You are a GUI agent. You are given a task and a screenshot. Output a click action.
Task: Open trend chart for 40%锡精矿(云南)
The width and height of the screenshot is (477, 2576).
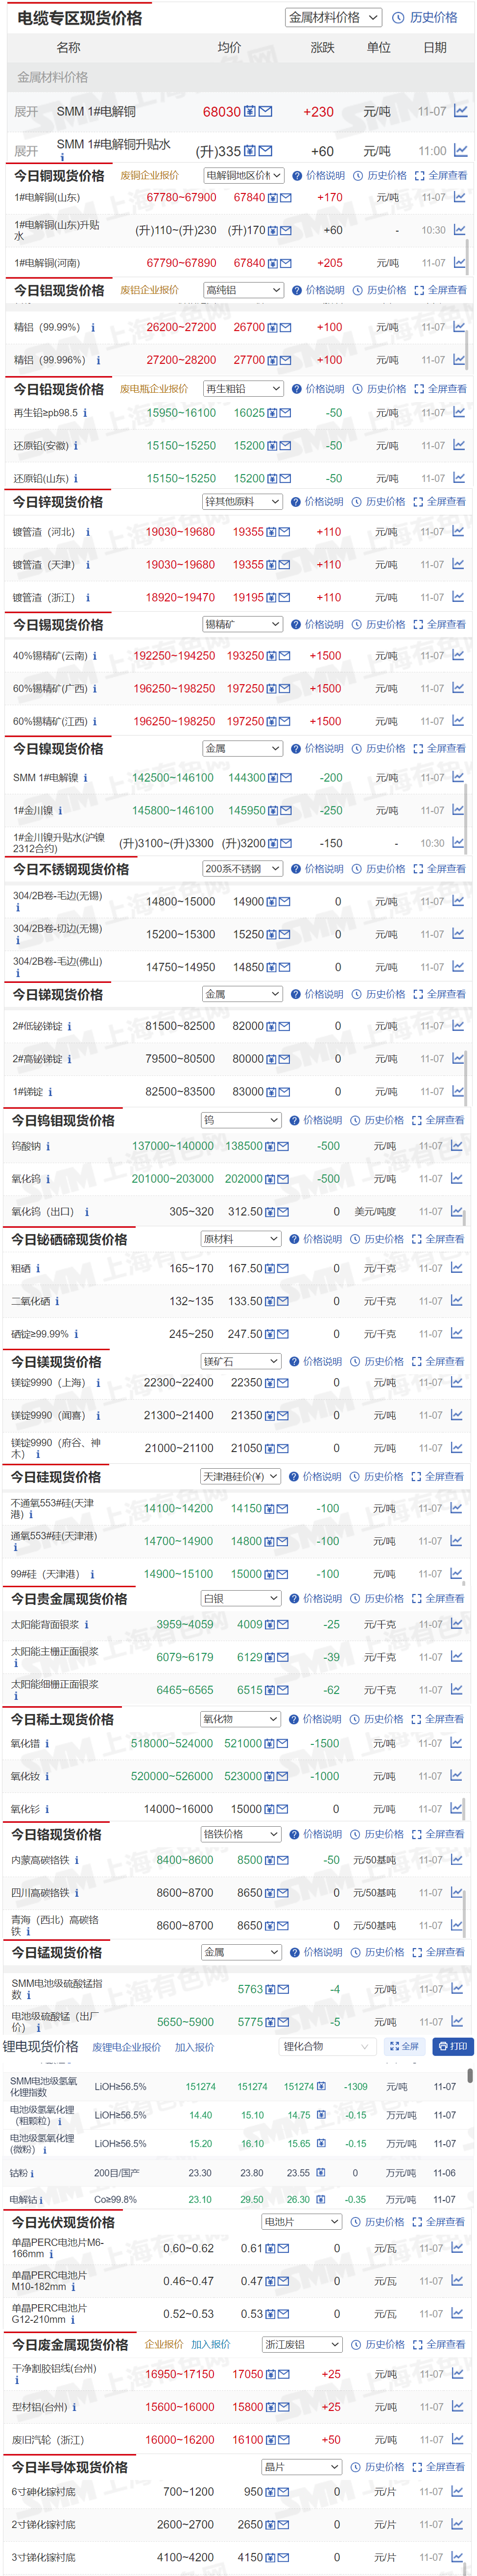coord(458,655)
